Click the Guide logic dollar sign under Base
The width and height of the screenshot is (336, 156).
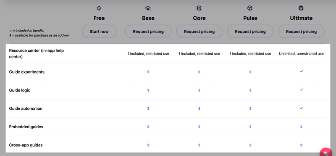(148, 90)
